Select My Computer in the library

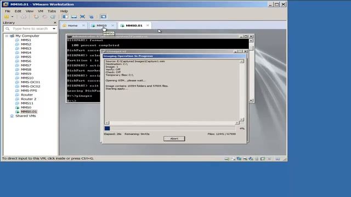coord(27,36)
